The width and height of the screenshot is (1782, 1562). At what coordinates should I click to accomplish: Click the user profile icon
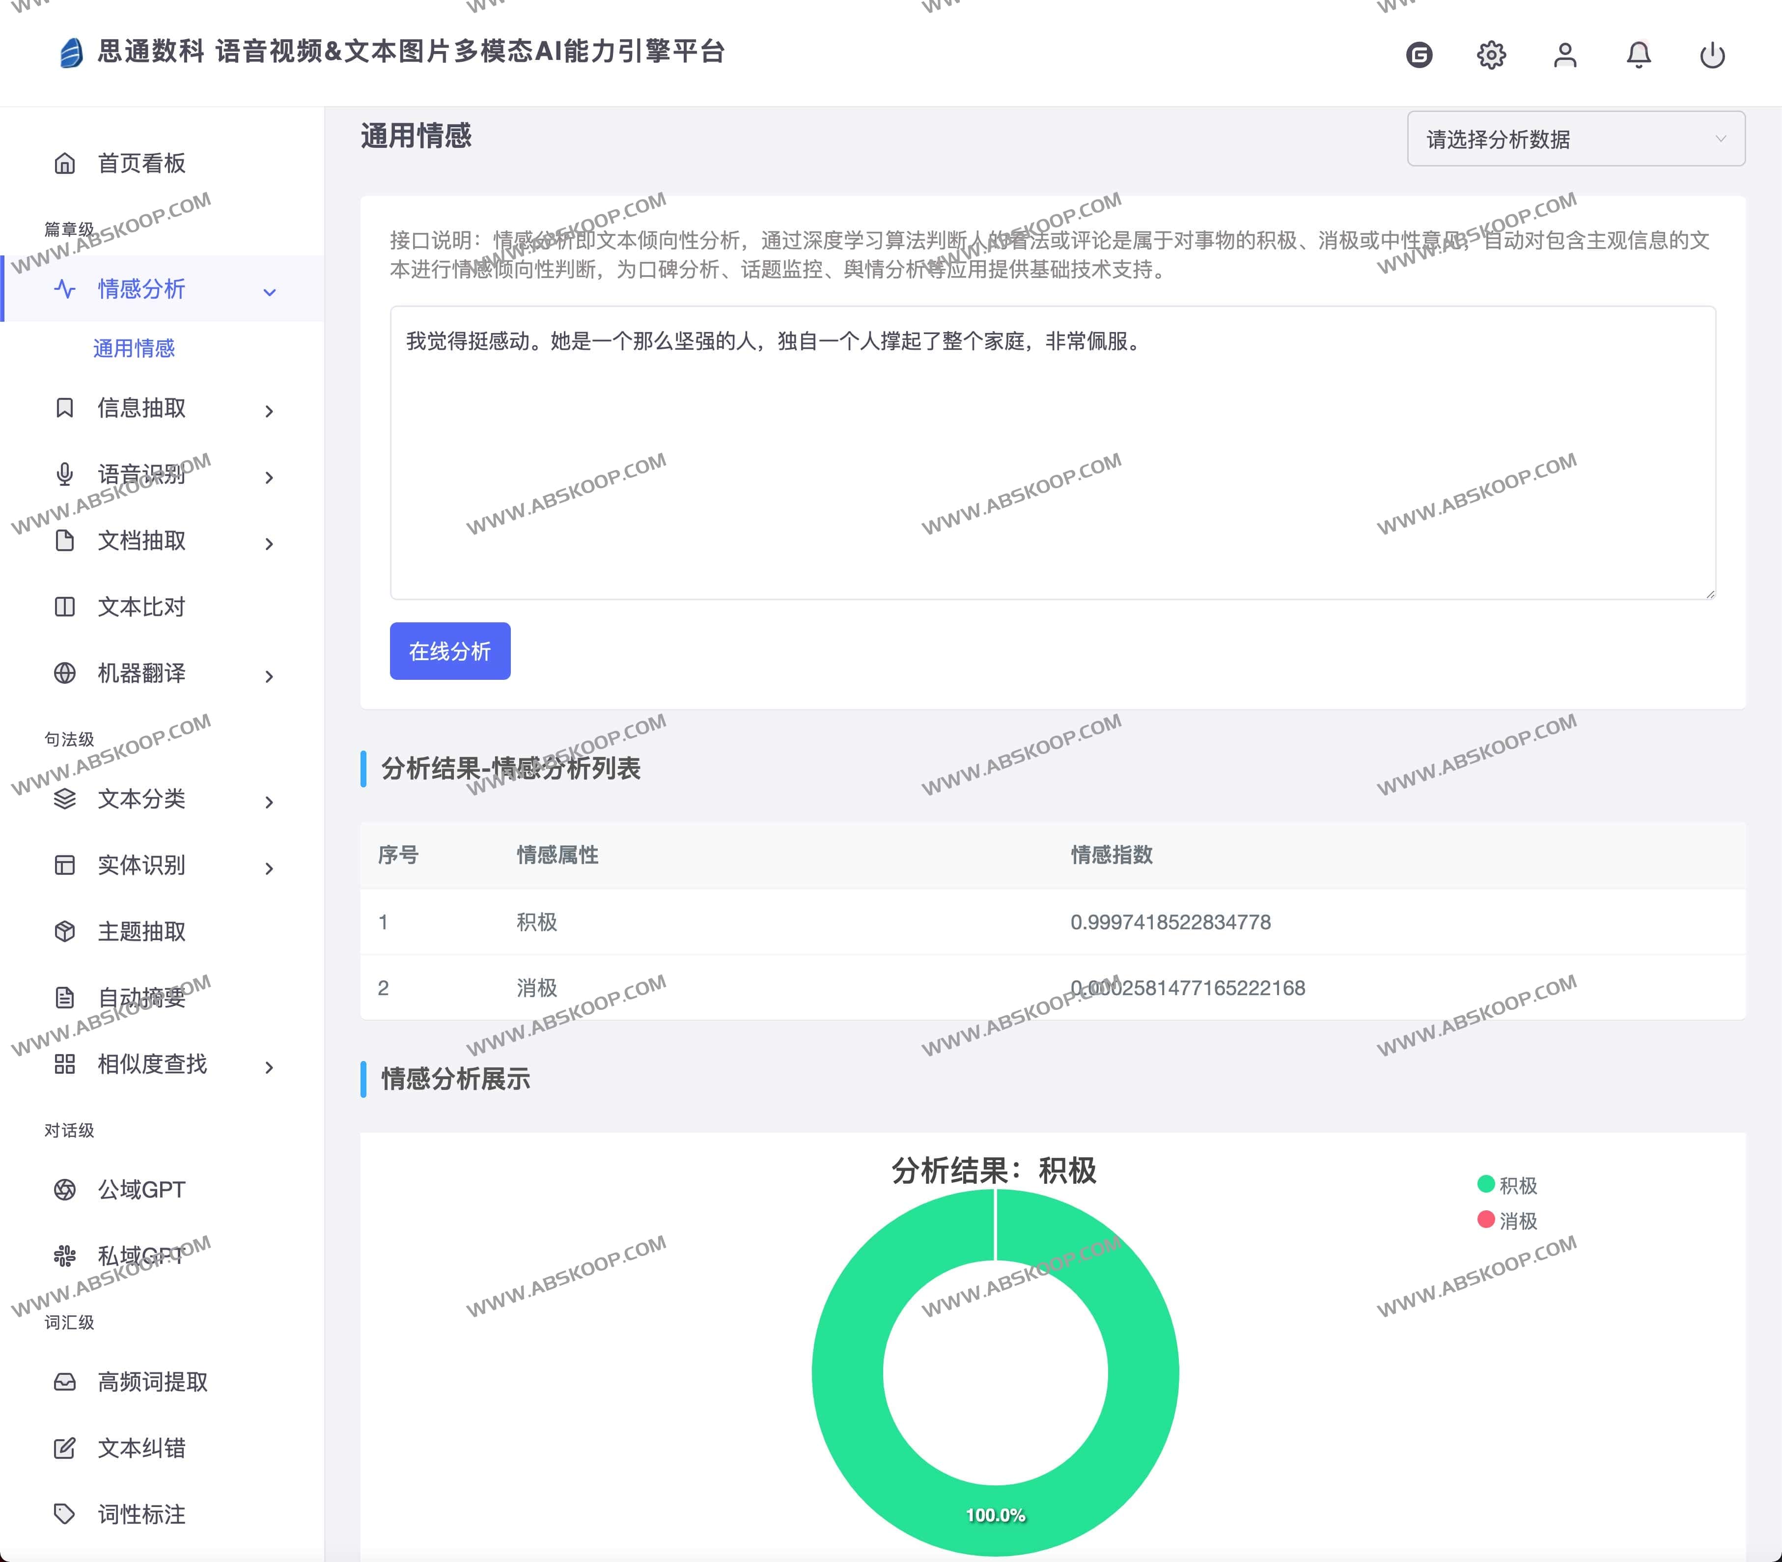(1564, 54)
